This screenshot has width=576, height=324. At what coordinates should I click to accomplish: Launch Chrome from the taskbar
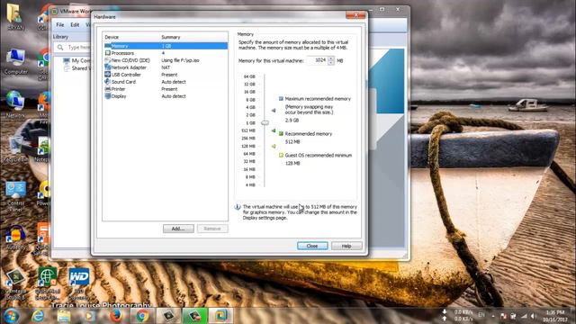coord(142,316)
